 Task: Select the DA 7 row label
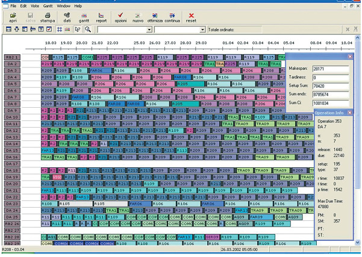coord(13,97)
